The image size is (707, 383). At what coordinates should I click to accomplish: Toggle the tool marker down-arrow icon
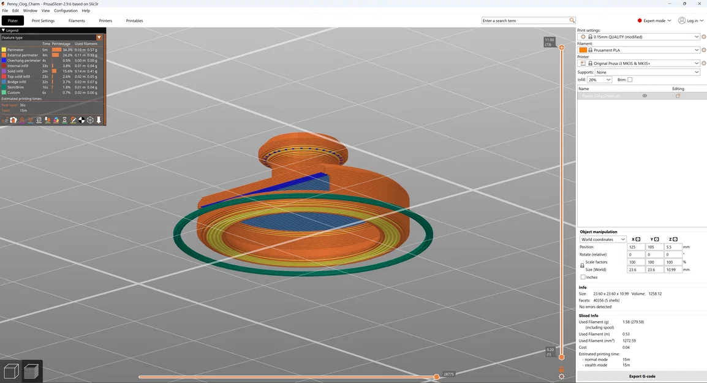click(98, 120)
